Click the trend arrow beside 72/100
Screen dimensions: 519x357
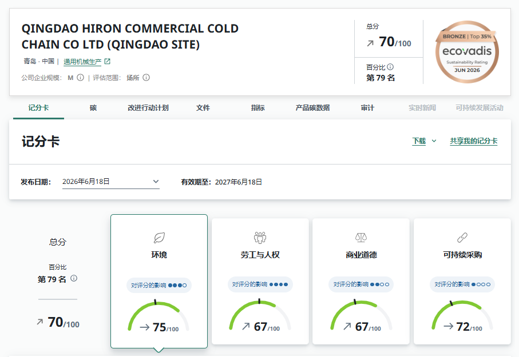pos(448,326)
